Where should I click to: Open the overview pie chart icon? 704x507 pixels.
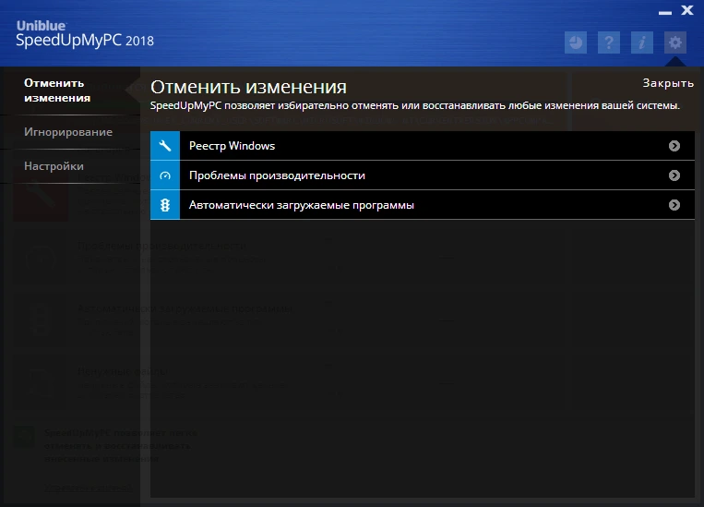click(x=575, y=42)
